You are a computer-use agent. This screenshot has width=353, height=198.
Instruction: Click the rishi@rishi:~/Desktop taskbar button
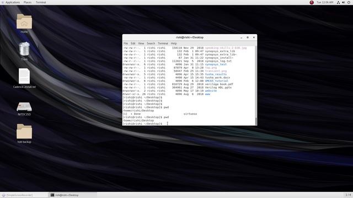coord(73,195)
